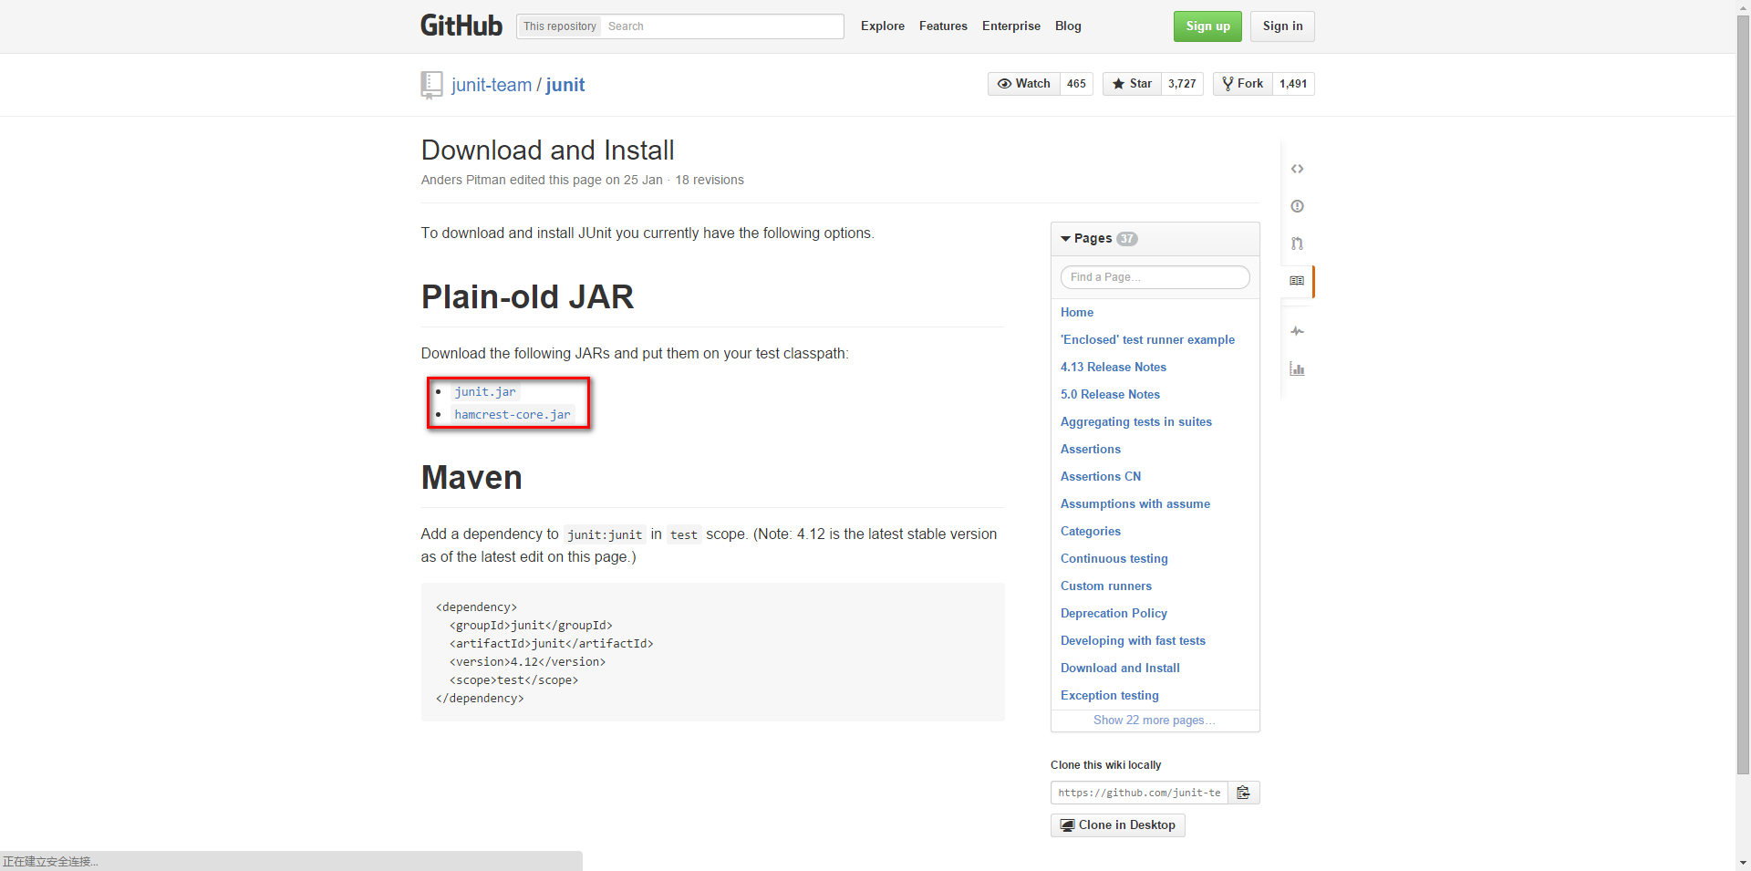Open the Categories wiki page
Screen dimensions: 1751x871
(1090, 531)
